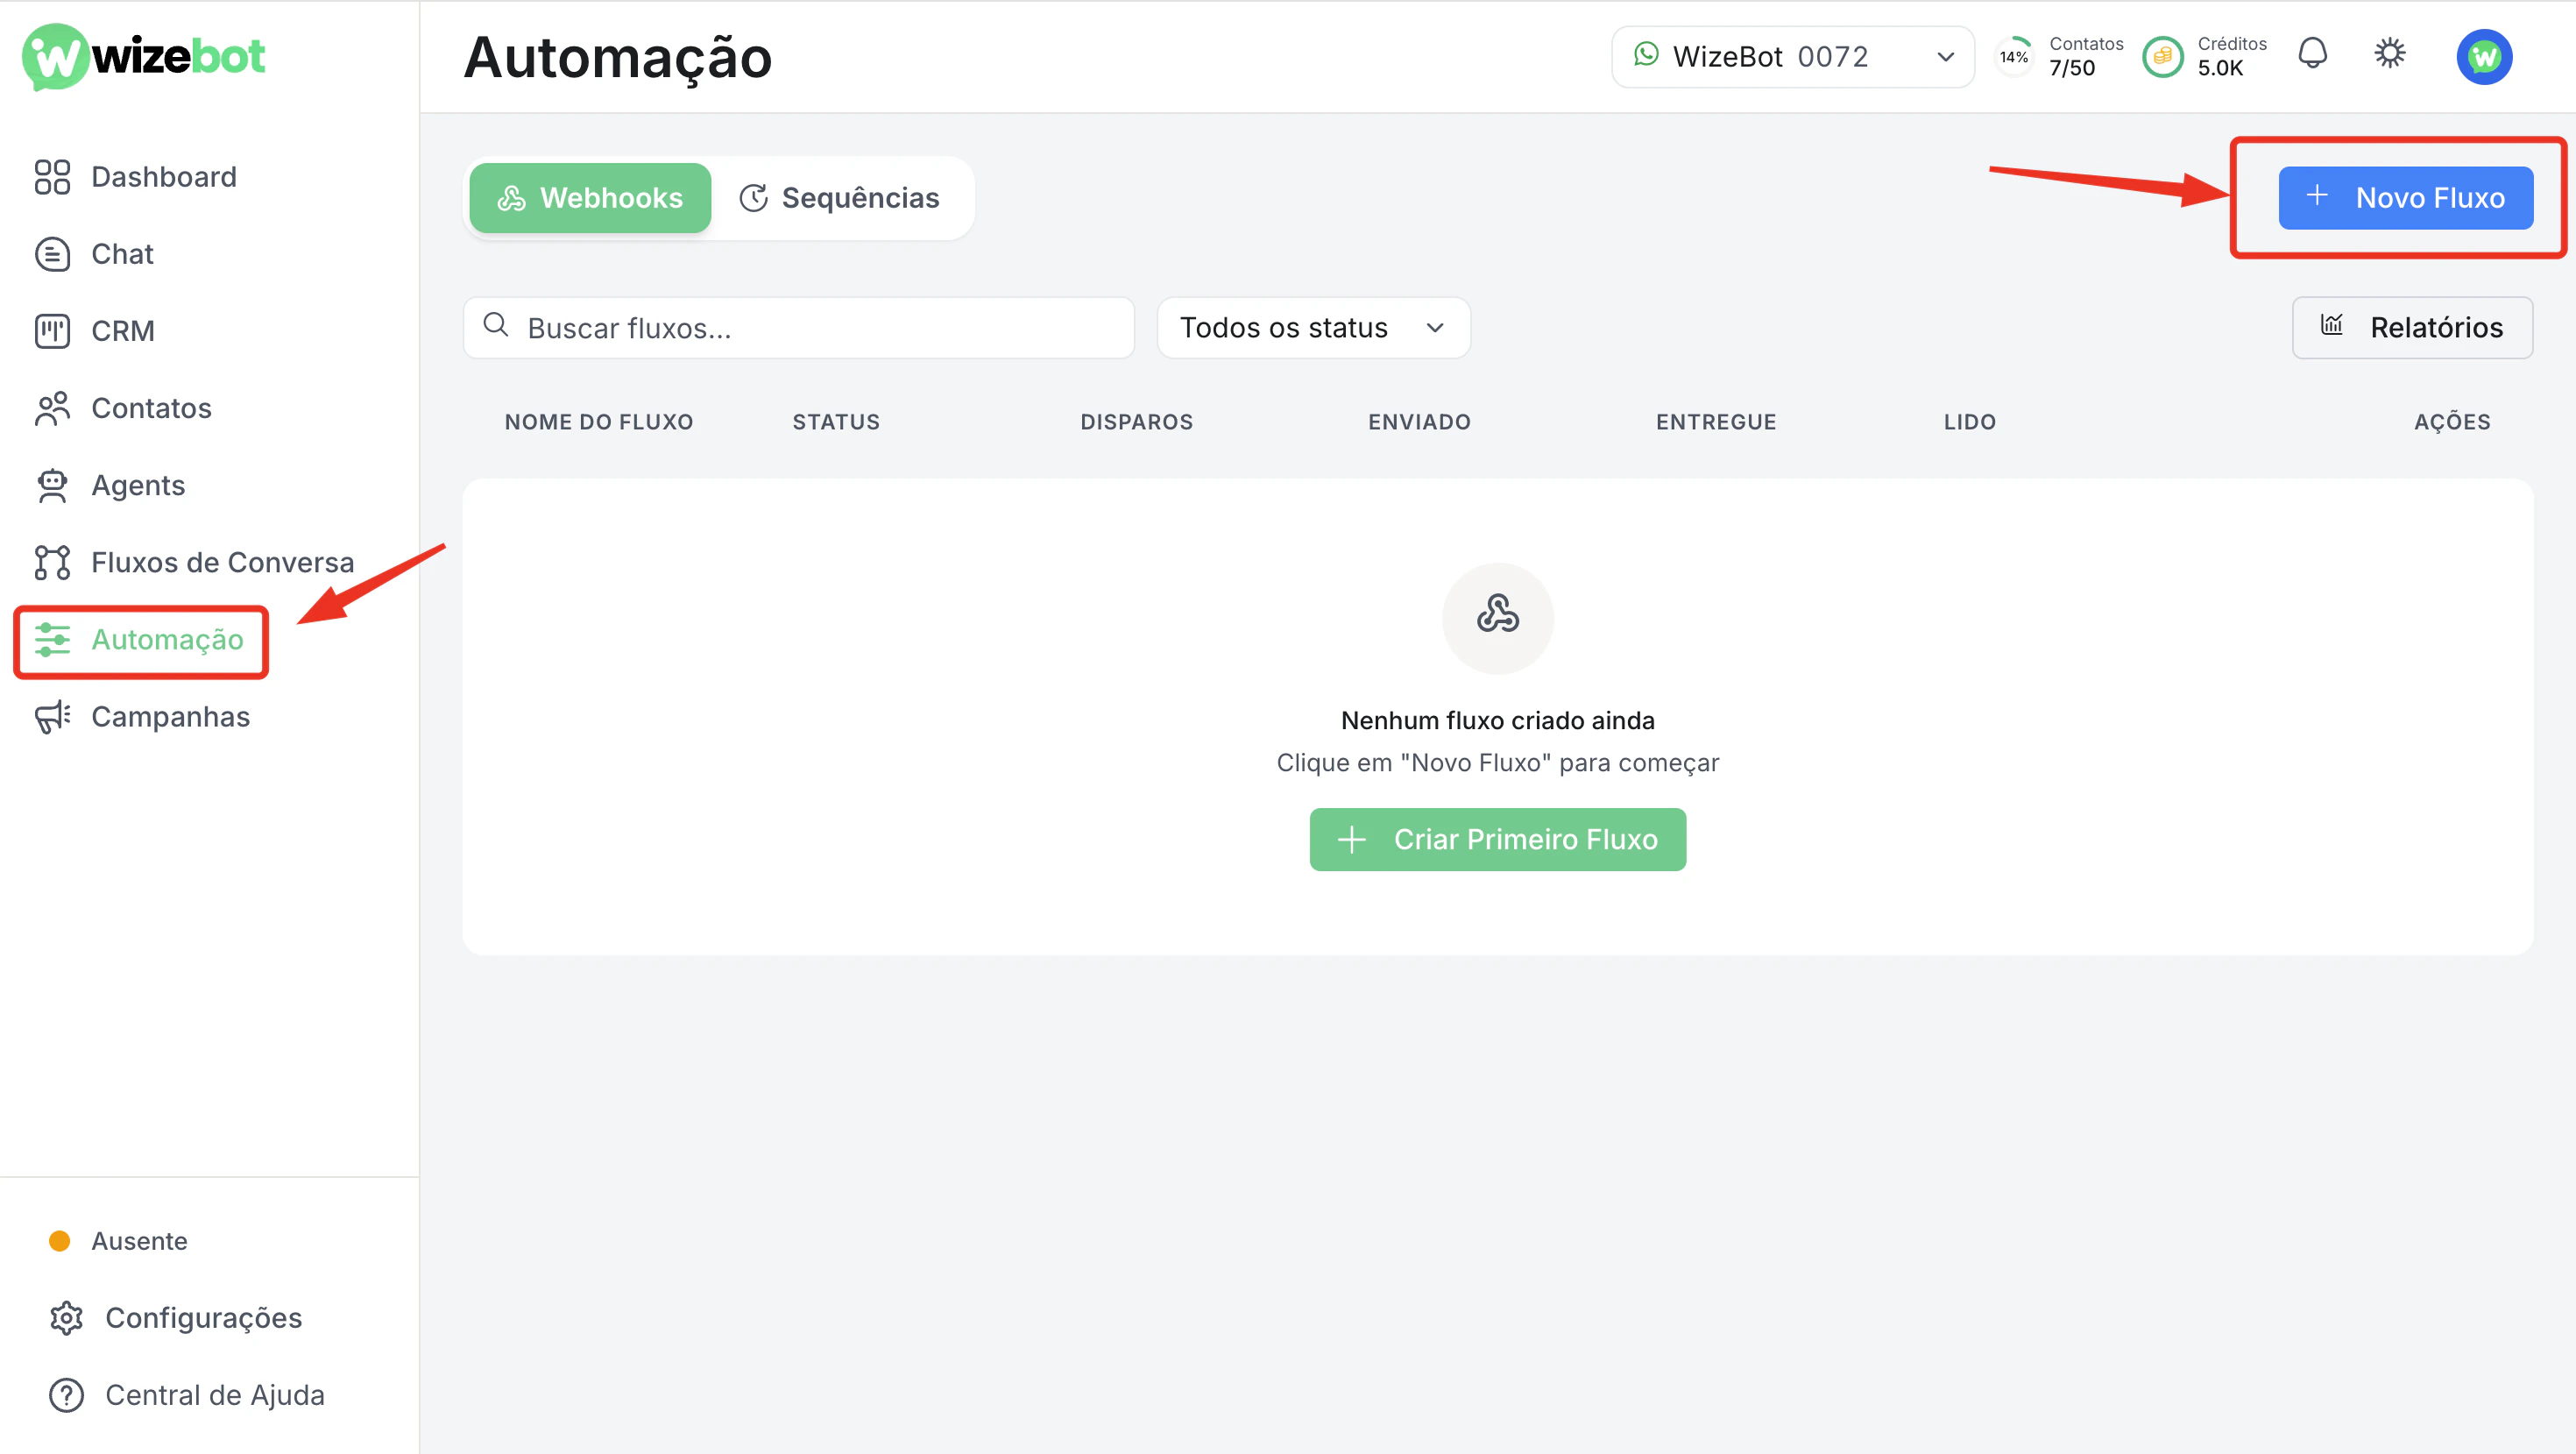Select the Chat icon in sidebar

pyautogui.click(x=52, y=253)
